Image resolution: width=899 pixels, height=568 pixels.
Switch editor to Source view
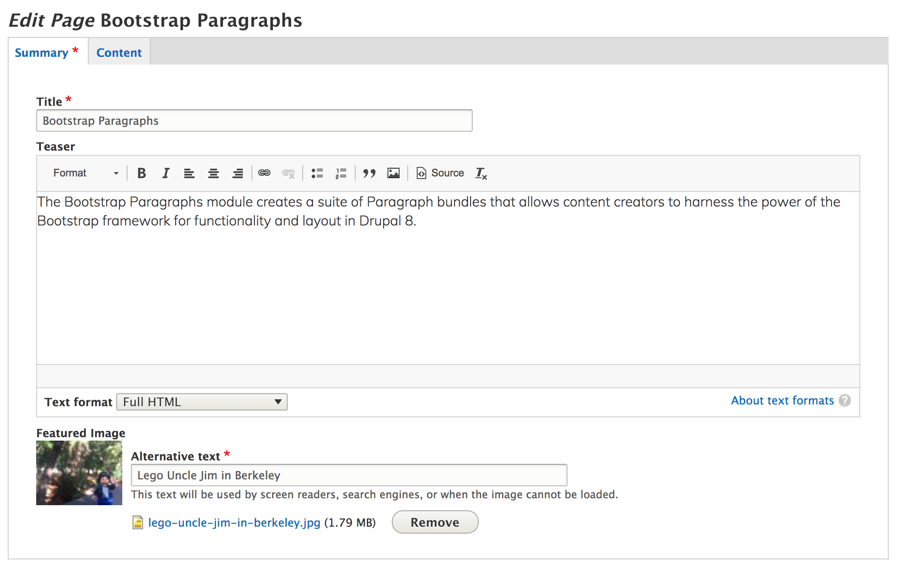click(x=440, y=173)
